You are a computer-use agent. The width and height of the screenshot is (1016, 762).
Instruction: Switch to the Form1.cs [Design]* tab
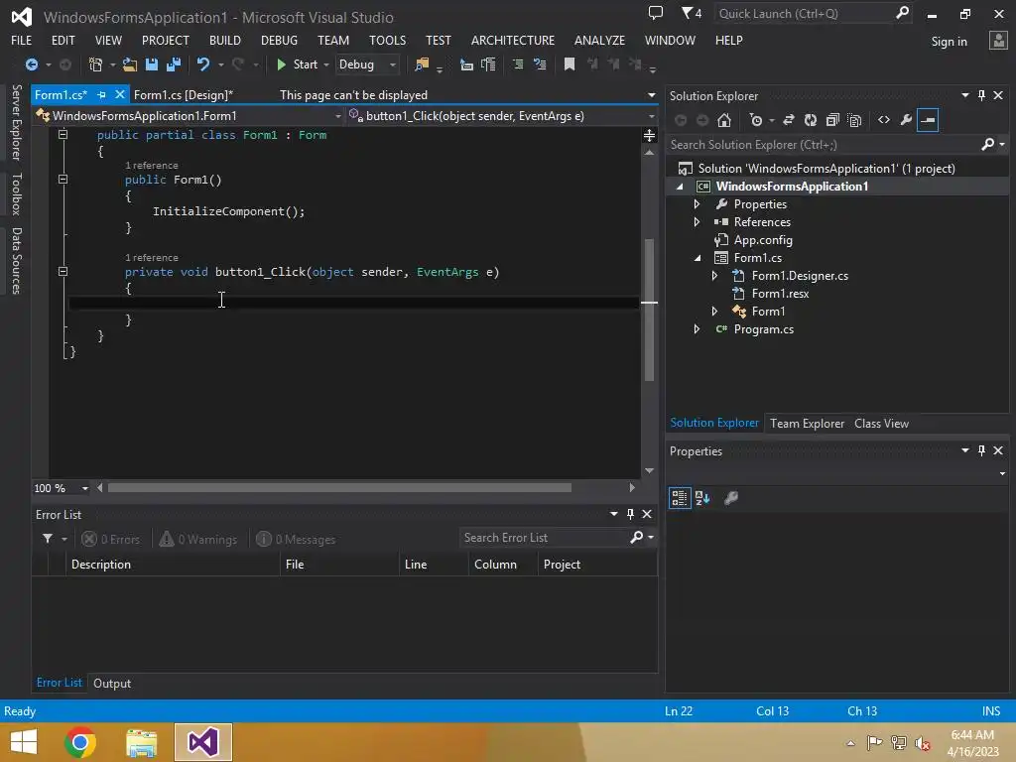[x=184, y=94]
